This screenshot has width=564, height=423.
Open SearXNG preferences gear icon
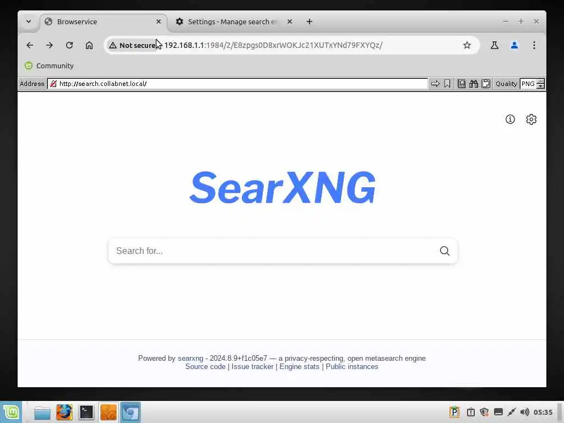click(532, 120)
